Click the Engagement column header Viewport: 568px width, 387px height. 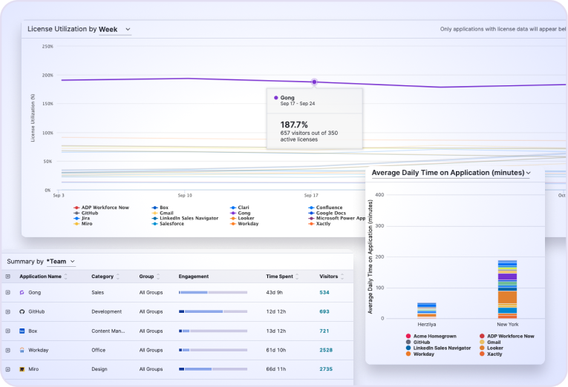coord(194,277)
